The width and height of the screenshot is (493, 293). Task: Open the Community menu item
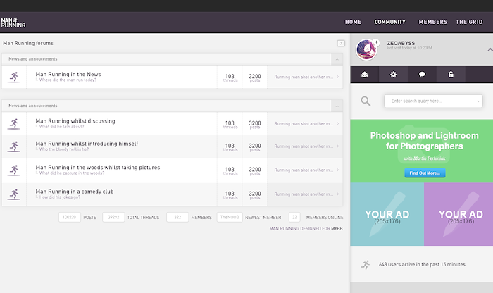[x=389, y=22]
